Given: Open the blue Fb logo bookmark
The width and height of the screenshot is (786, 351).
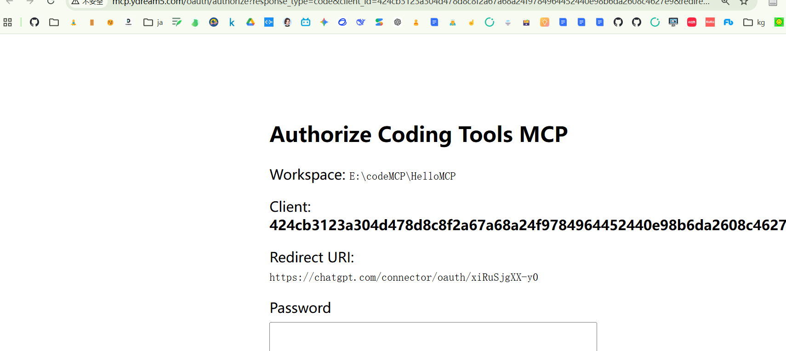Looking at the screenshot, I should point(729,22).
